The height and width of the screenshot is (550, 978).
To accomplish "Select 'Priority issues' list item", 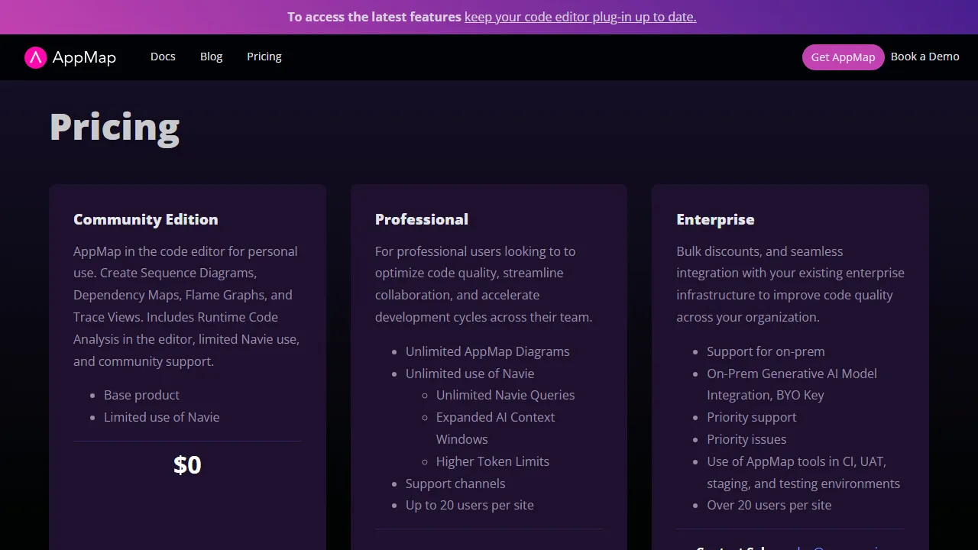I will [746, 439].
